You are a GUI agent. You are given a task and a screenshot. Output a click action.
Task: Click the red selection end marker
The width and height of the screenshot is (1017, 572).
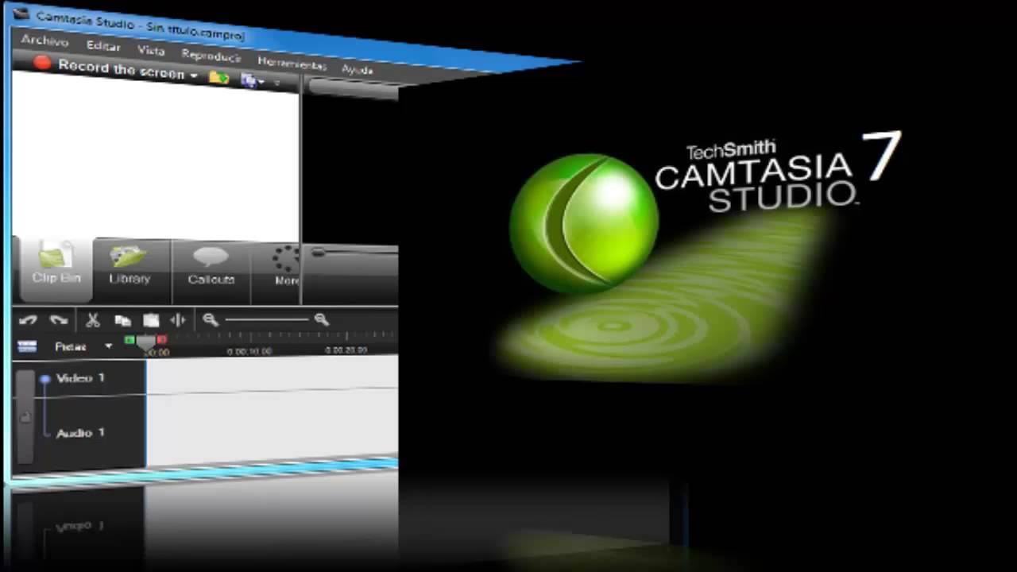click(x=162, y=340)
